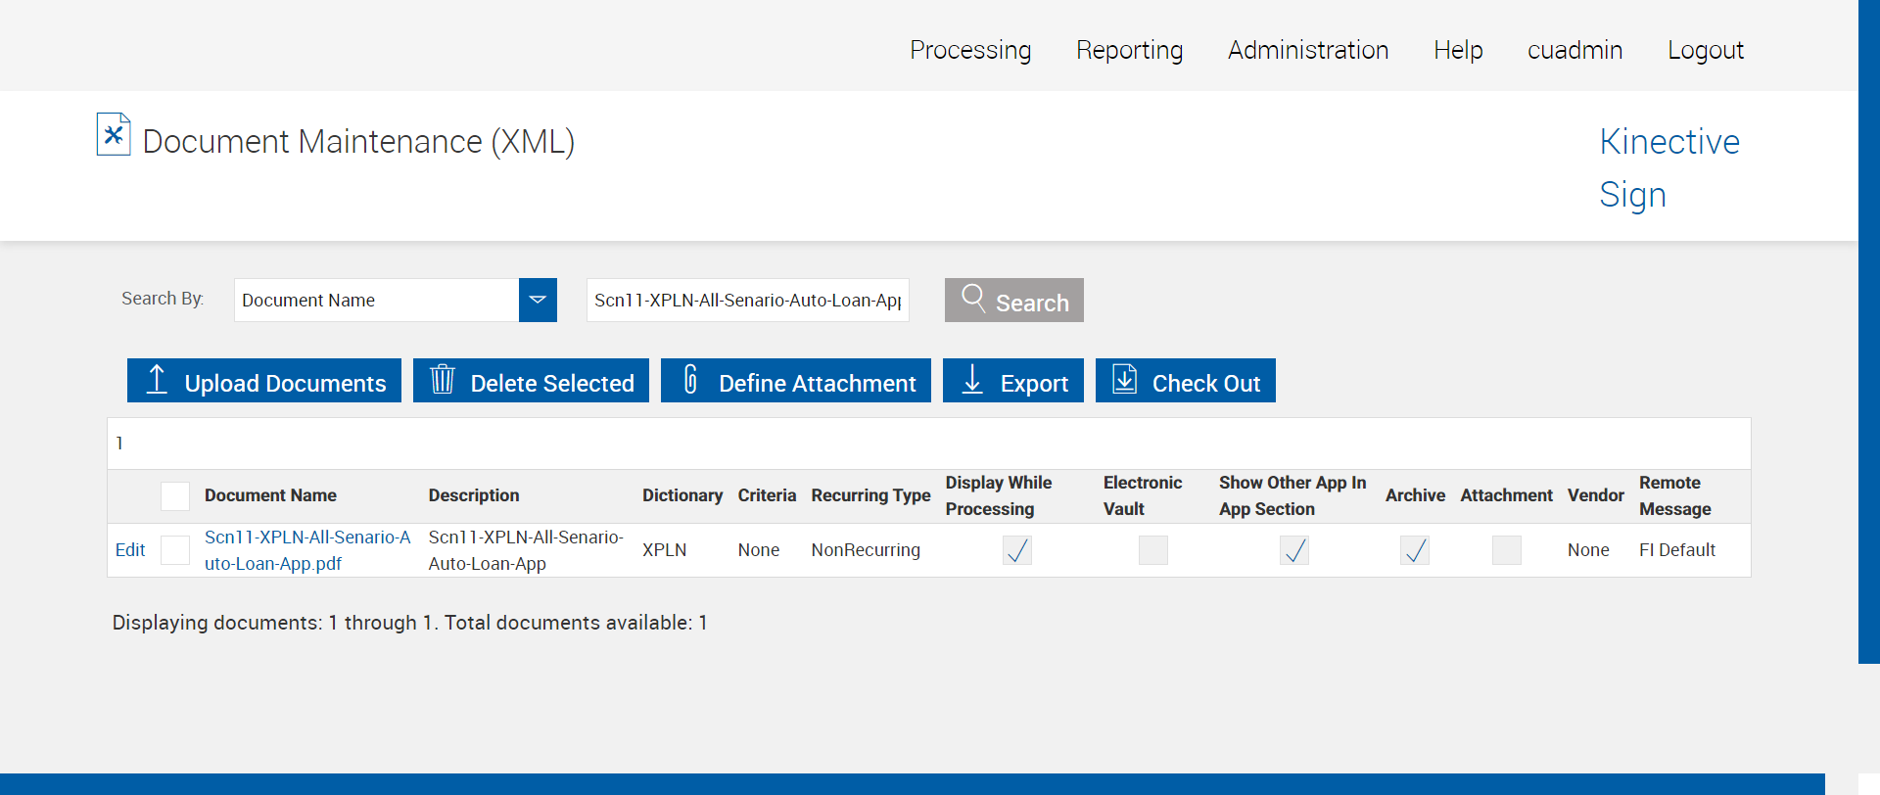
Task: Toggle Display While Processing checkbox
Action: 1017,550
